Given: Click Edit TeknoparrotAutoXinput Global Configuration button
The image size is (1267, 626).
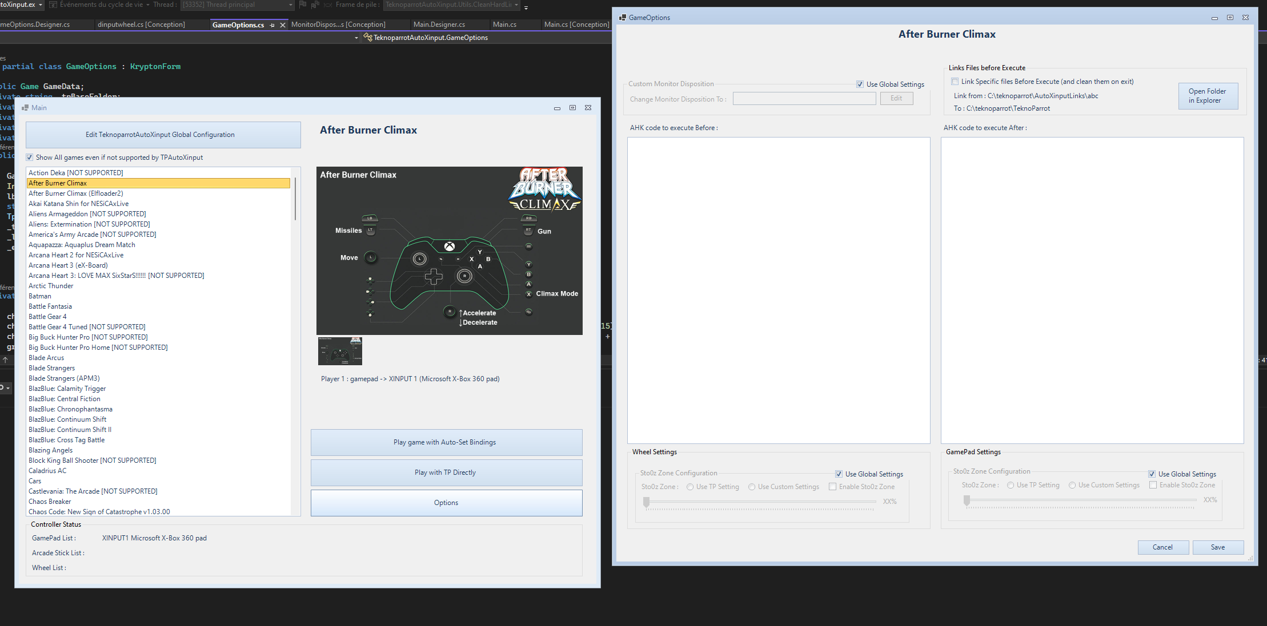Looking at the screenshot, I should click(163, 135).
